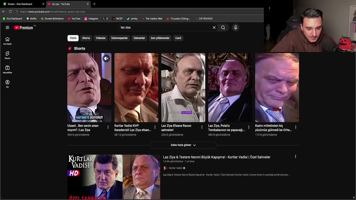Viewport: 356px width, 200px height.
Task: Open options menu for Laz Ziya Efsane short
Action: pyautogui.click(x=202, y=127)
